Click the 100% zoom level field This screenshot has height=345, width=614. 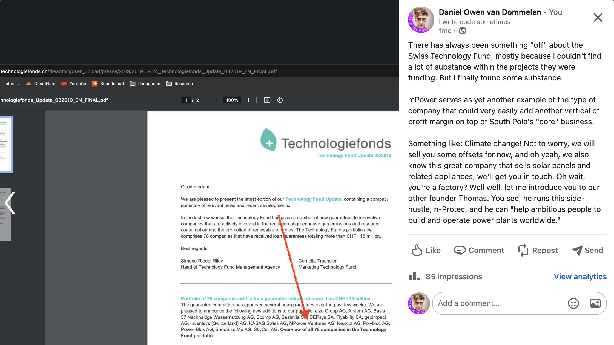click(232, 100)
